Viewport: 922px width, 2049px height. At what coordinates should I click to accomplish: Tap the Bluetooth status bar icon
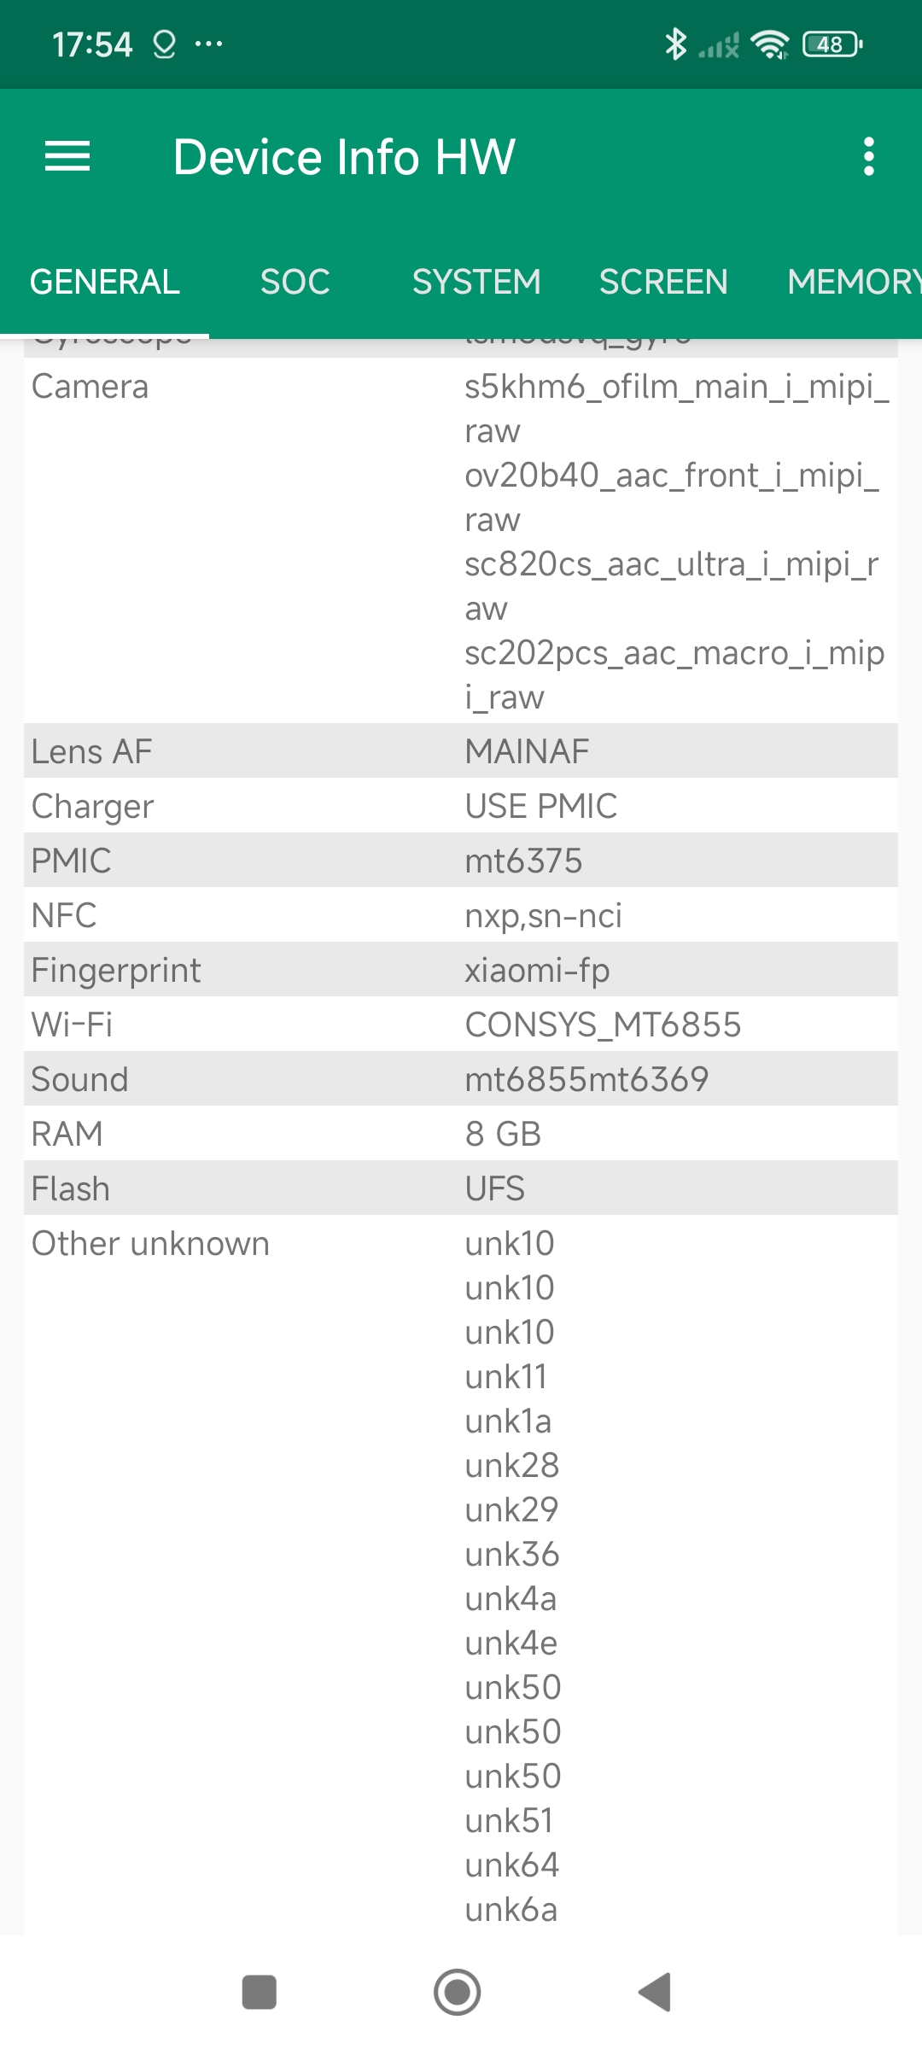(x=675, y=44)
